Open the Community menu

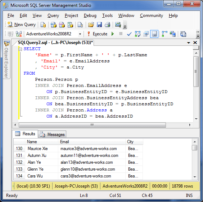152,16
